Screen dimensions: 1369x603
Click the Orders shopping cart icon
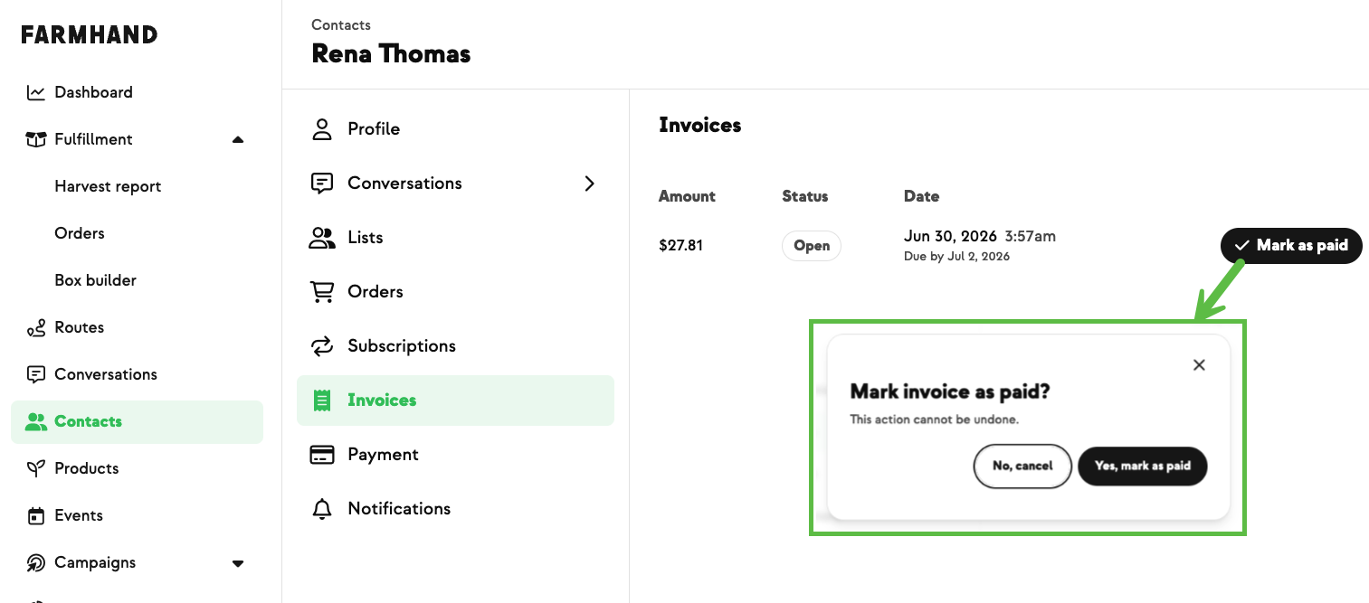pos(322,292)
